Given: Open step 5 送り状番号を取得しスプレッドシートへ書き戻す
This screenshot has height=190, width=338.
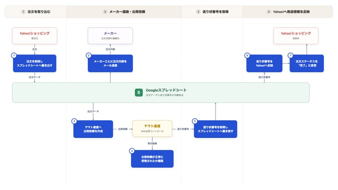Looking at the screenshot, I should click(215, 129).
